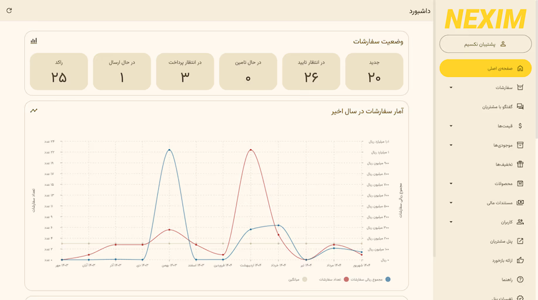The image size is (538, 300).
Task: Click the dollar icon next to قیمت‌ها
Action: [521, 126]
